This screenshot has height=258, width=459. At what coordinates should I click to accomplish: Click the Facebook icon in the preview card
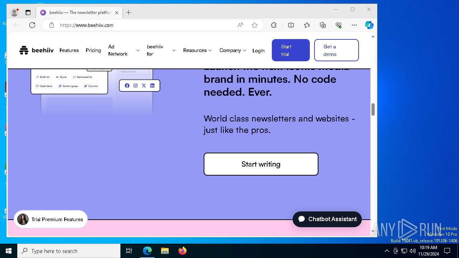(x=127, y=86)
